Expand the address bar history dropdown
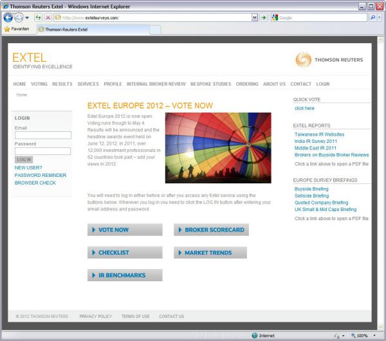The height and width of the screenshot is (341, 386). point(255,18)
